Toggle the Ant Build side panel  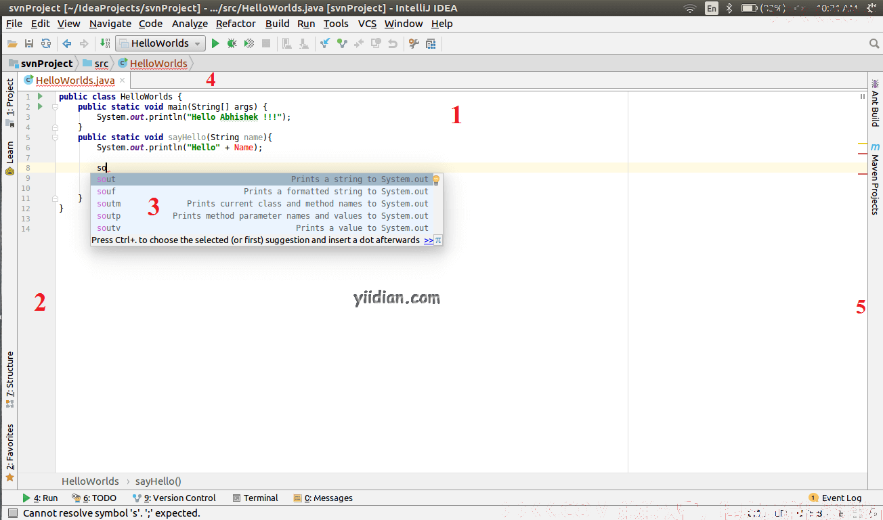(x=875, y=103)
